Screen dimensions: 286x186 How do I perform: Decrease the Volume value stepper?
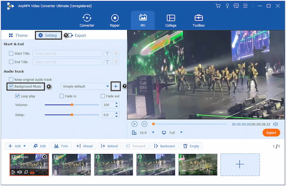click(116, 106)
